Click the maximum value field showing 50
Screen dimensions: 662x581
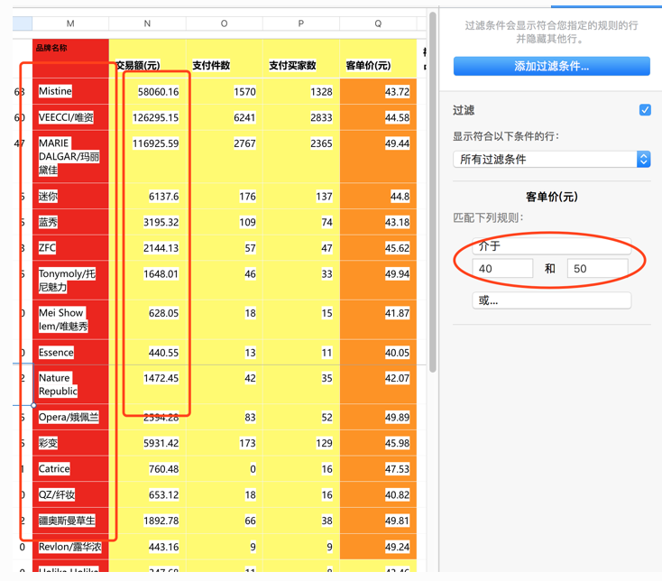pyautogui.click(x=597, y=269)
